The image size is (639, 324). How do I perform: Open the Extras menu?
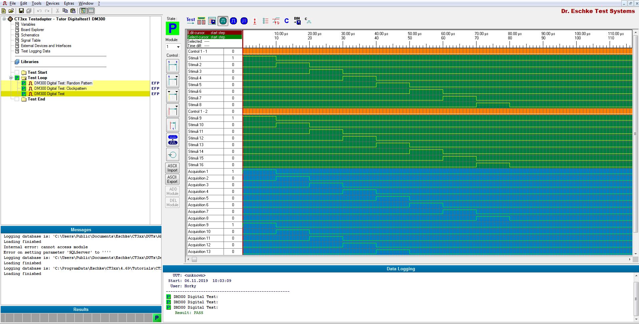tap(69, 3)
